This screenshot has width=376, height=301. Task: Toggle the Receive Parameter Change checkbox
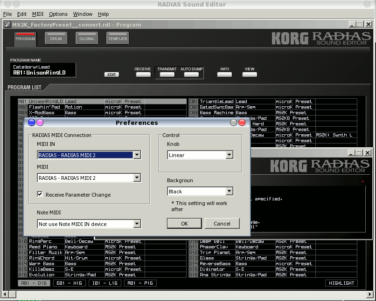pyautogui.click(x=40, y=194)
